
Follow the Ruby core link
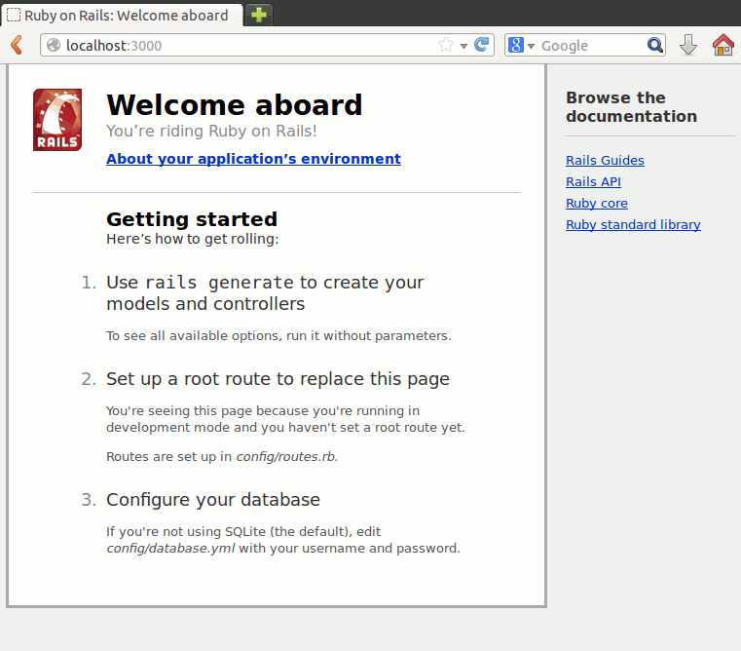point(596,204)
